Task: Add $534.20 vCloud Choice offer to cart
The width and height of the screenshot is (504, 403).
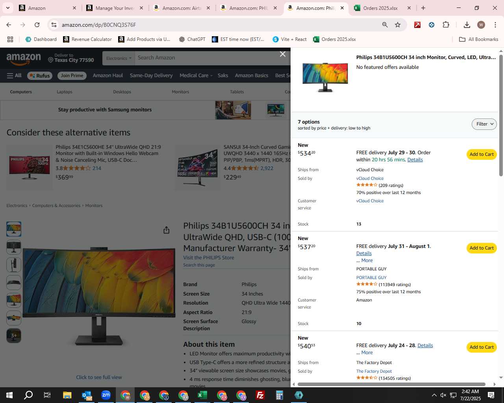Action: pyautogui.click(x=482, y=154)
